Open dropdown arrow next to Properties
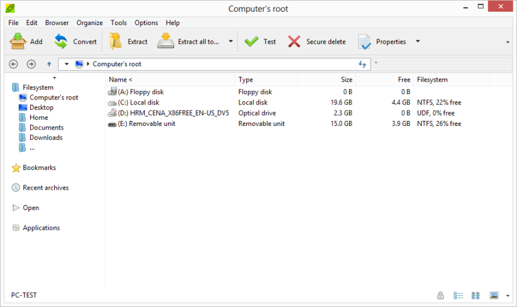The image size is (517, 307). (x=418, y=42)
